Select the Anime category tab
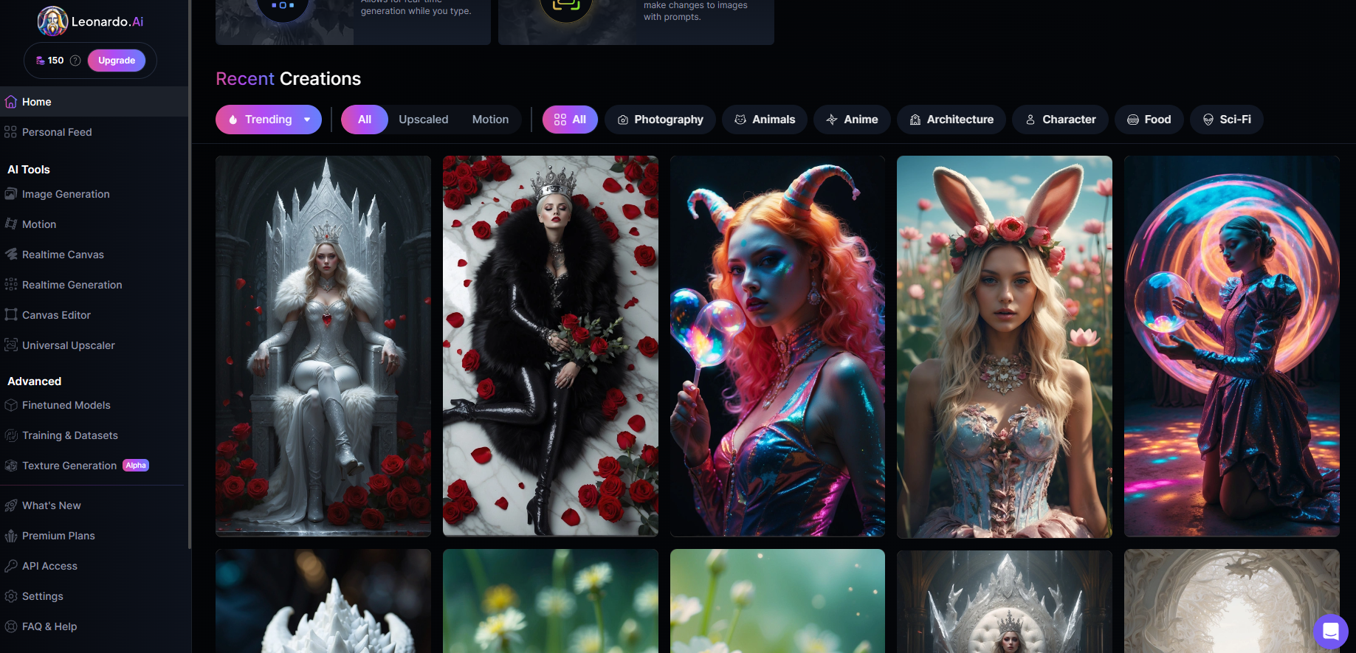The image size is (1356, 653). click(x=852, y=120)
